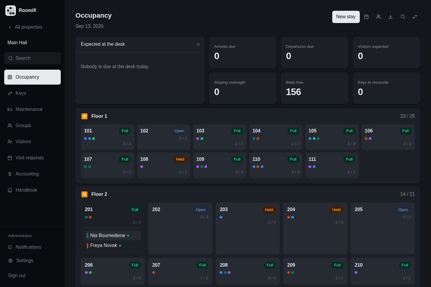Open room 205 open card
Image resolution: width=431 pixels, height=287 pixels.
click(x=383, y=228)
